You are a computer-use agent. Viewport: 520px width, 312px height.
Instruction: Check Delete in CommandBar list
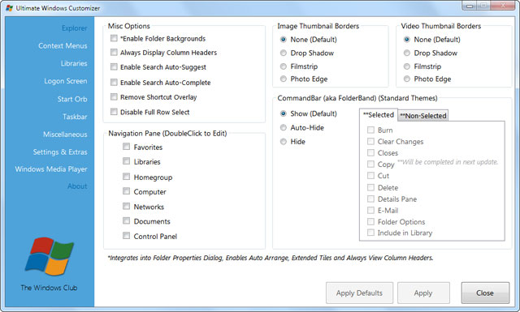(370, 187)
